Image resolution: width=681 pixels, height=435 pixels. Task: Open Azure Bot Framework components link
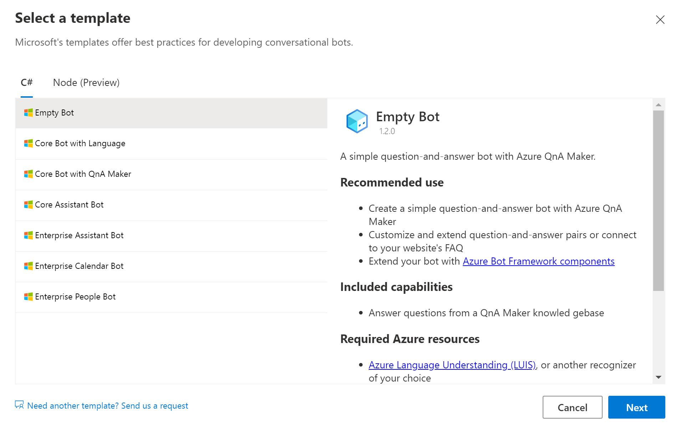tap(538, 261)
